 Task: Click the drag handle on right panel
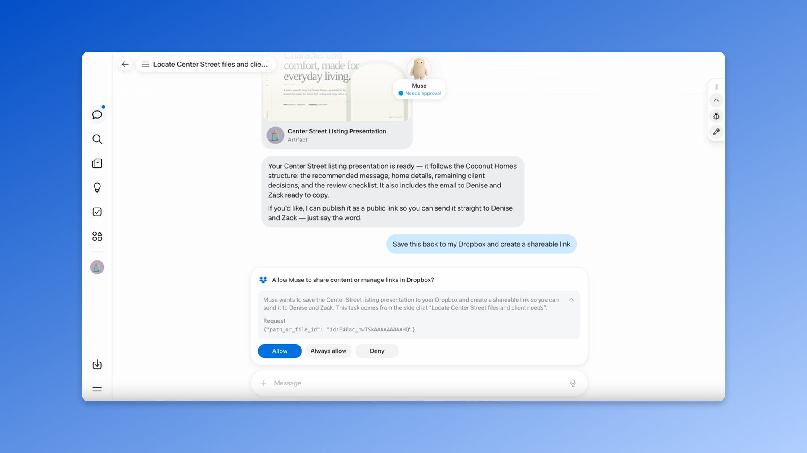(716, 87)
